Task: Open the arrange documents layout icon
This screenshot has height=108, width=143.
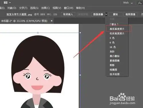Action: [x=5, y=3]
